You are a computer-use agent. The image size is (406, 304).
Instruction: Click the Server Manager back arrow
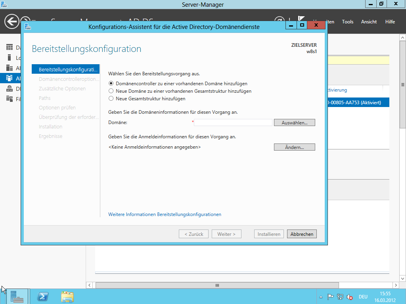(12, 21)
